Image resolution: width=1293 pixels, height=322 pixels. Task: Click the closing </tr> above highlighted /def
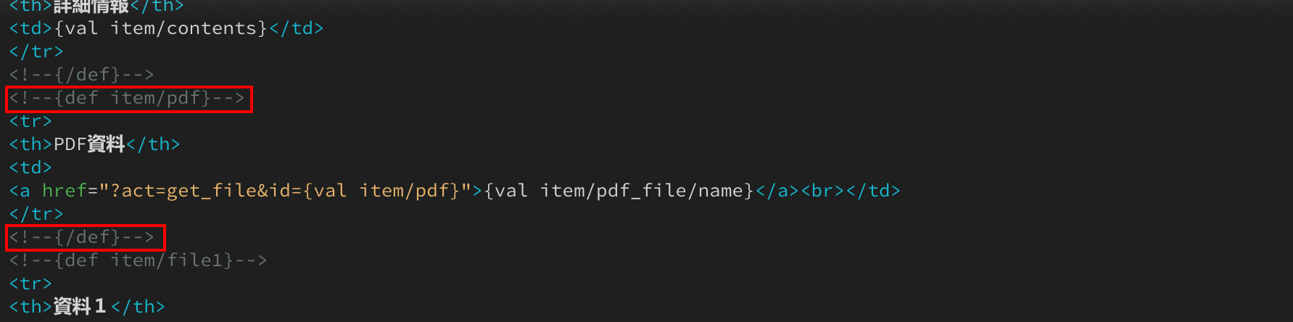36,214
